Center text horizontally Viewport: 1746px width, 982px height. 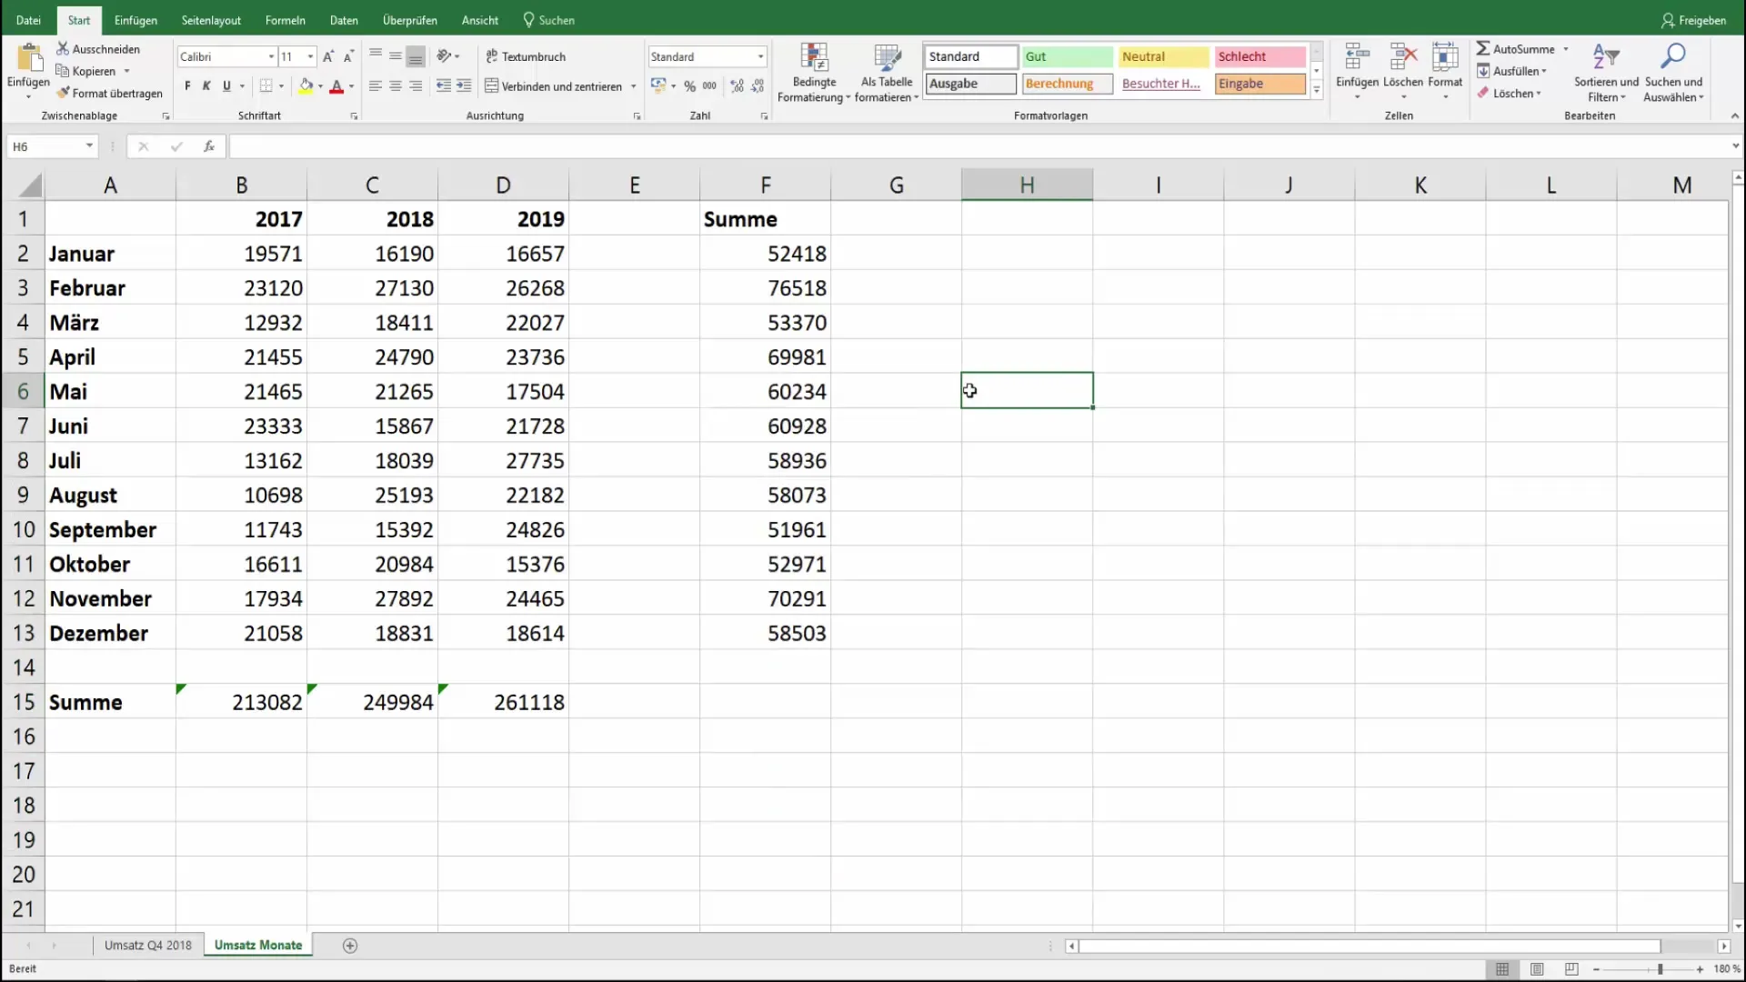coord(396,86)
